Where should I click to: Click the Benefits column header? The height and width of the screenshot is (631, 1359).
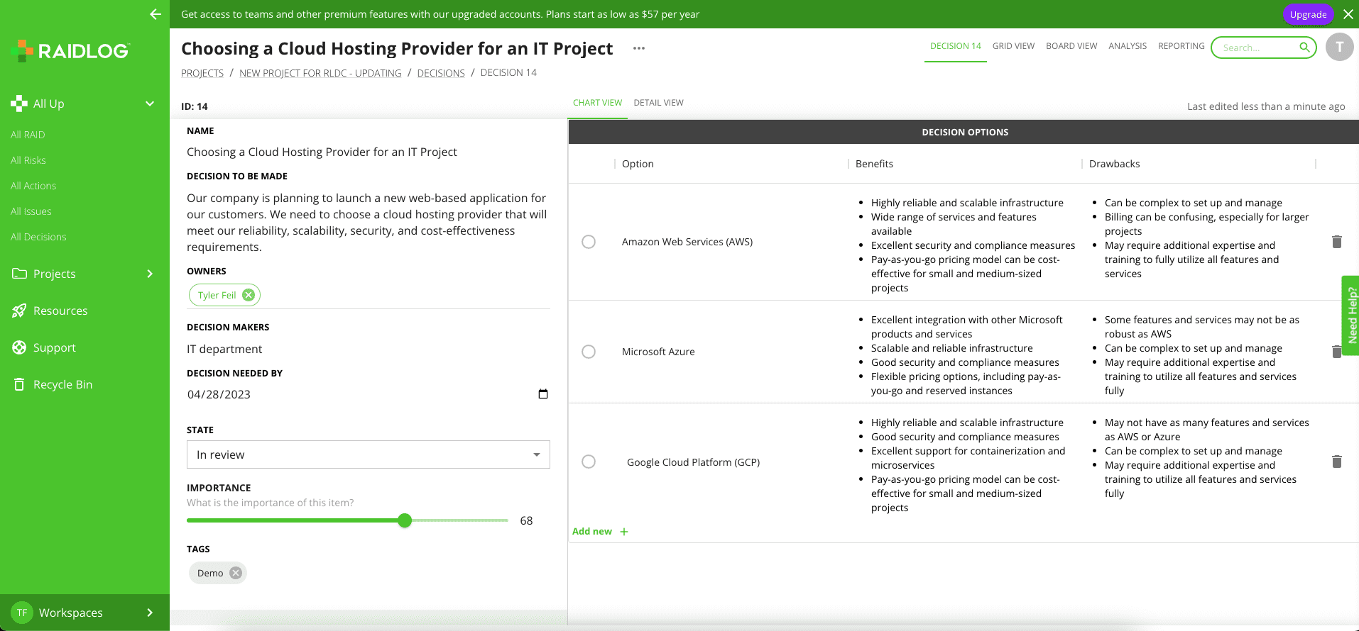[x=874, y=164]
